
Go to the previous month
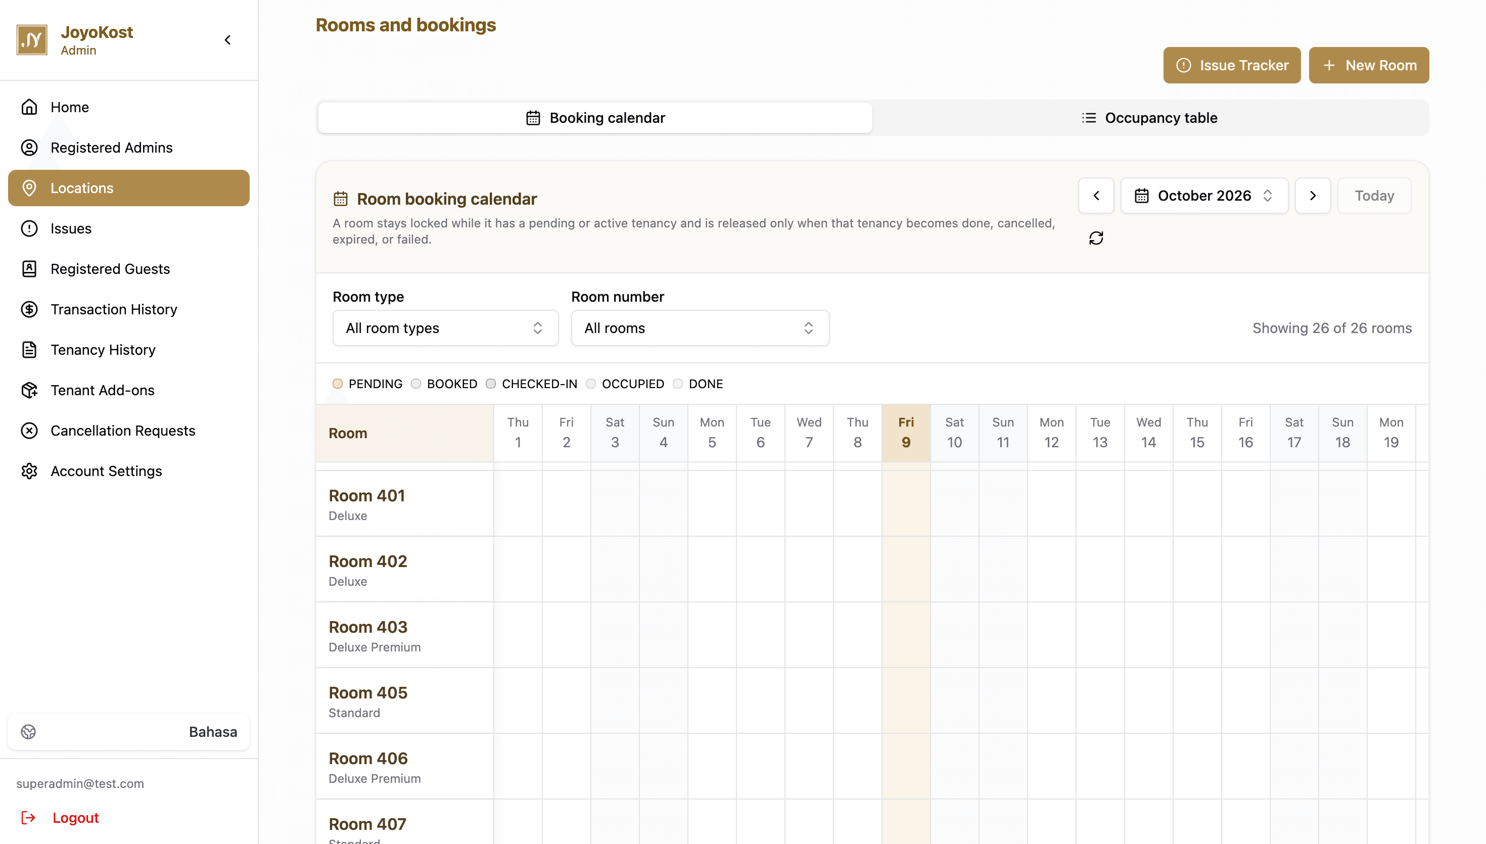[x=1095, y=196]
